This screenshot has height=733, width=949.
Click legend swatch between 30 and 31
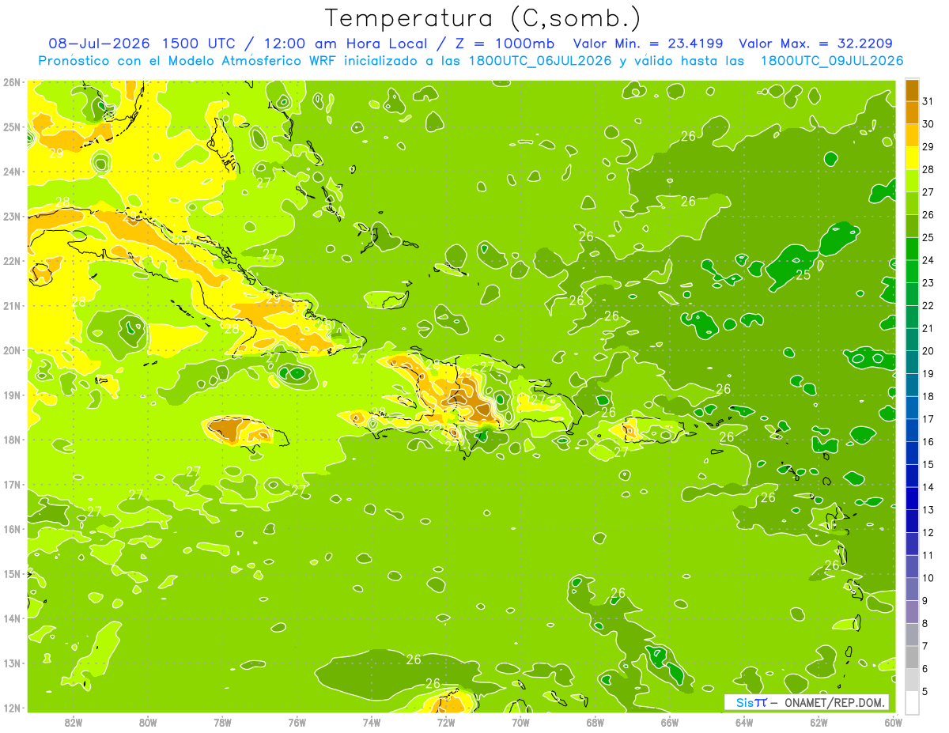tap(912, 112)
